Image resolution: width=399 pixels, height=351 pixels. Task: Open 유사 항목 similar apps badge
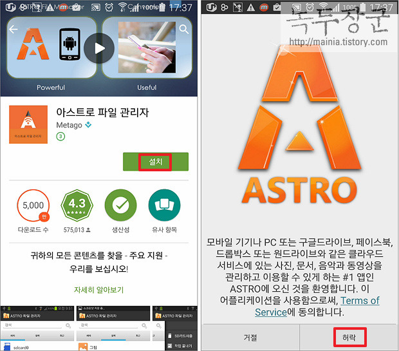(164, 205)
